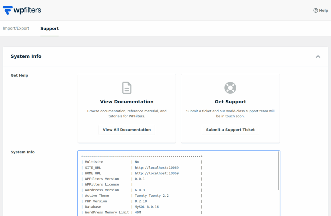The height and width of the screenshot is (216, 331).
Task: Collapse the System Info panel with chevron
Action: (x=318, y=56)
